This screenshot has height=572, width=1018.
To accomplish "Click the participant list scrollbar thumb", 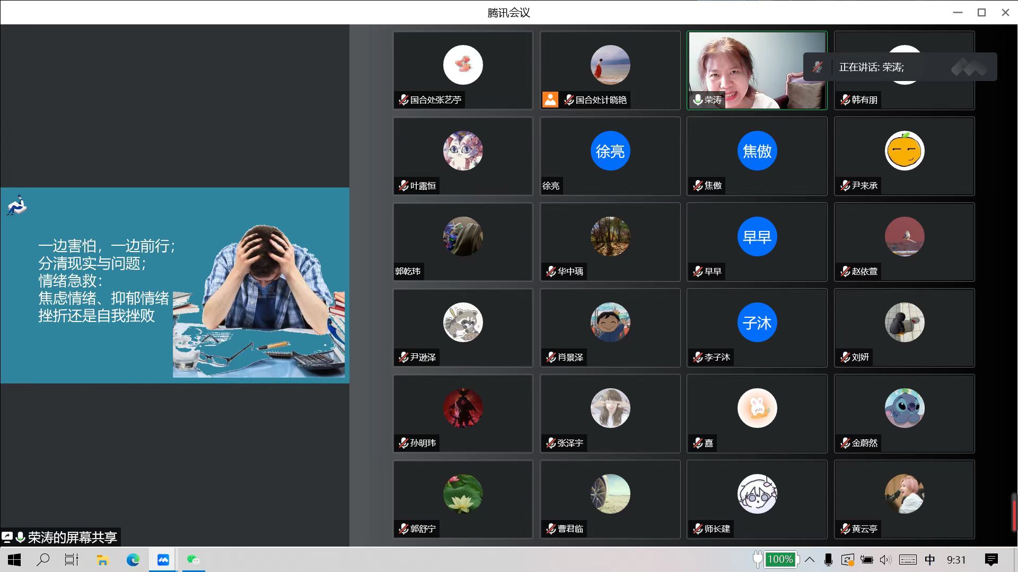I will pos(1014,512).
